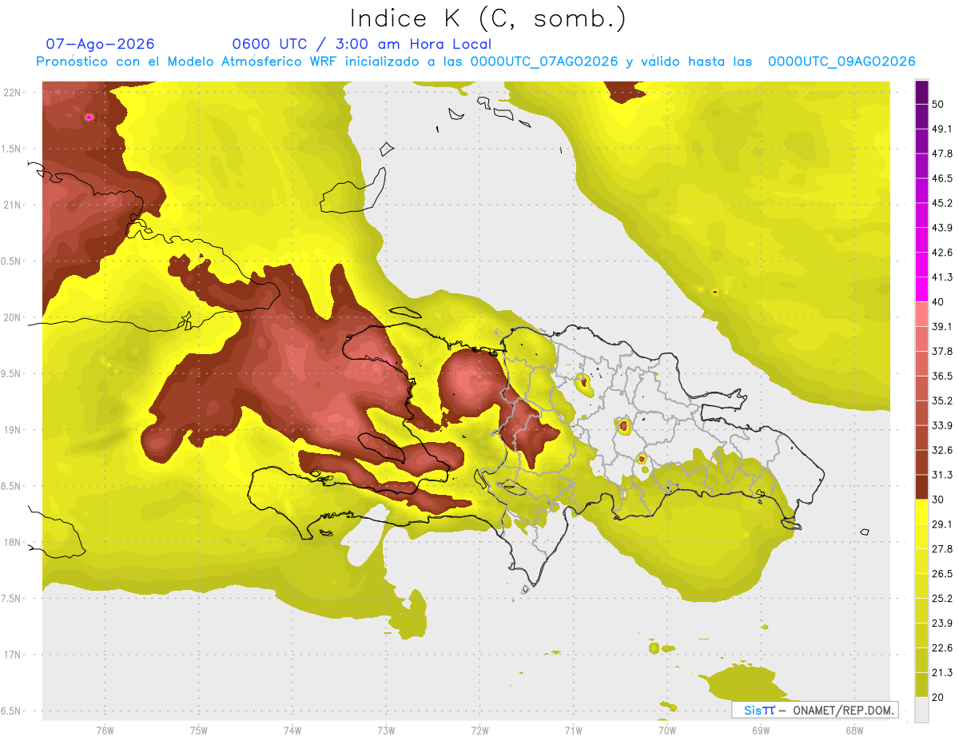The height and width of the screenshot is (741, 959).
Task: Click the 21N latitude label
Action: [12, 205]
